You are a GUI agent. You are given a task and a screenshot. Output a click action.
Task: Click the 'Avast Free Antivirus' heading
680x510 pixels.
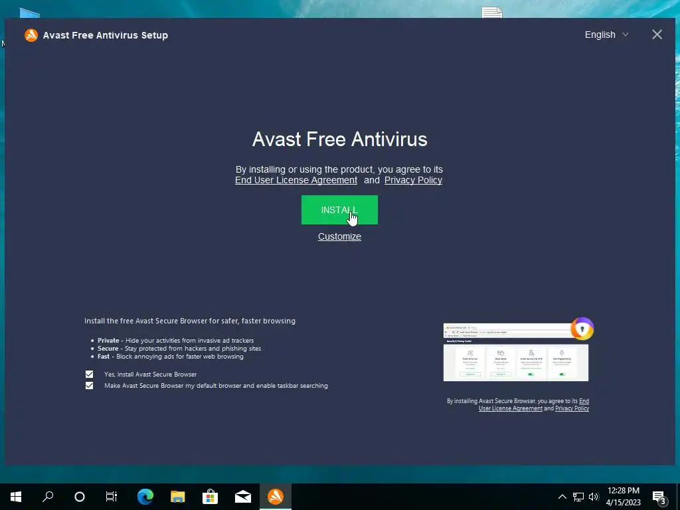339,139
